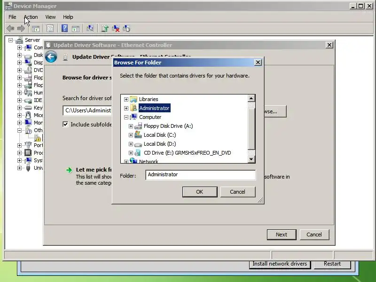Screen dimensions: 376x282
Task: Click the folder tree scrollbar down arrow
Action: click(251, 159)
